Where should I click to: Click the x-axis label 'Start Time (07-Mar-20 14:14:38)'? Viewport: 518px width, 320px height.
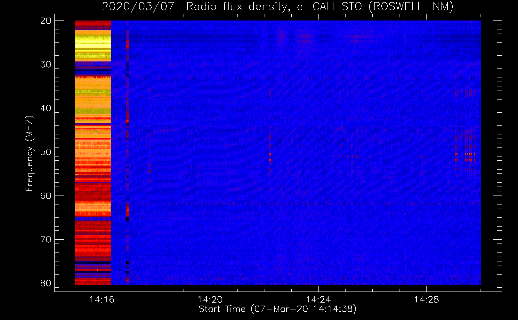coord(278,309)
